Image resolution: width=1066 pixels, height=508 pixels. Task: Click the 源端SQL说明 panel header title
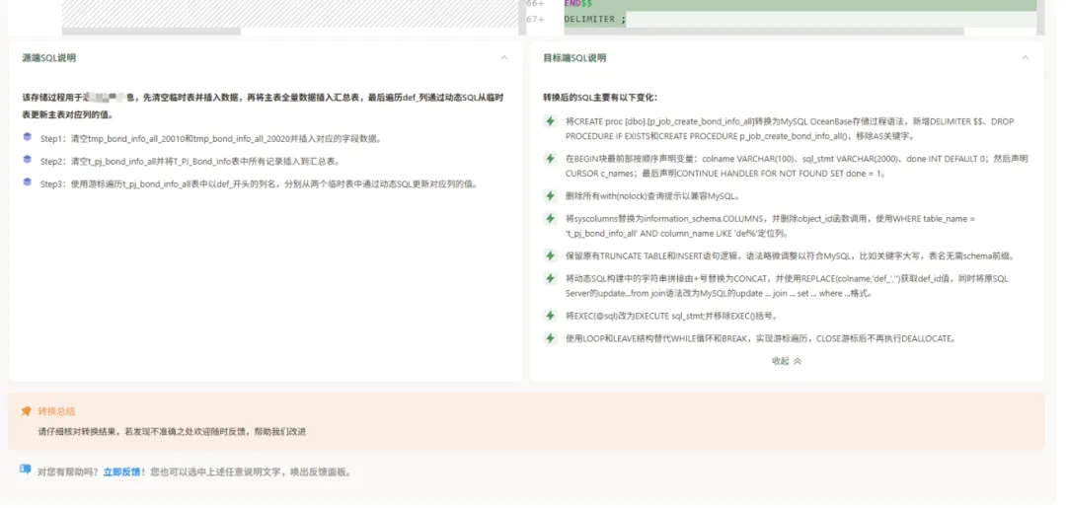coord(49,58)
